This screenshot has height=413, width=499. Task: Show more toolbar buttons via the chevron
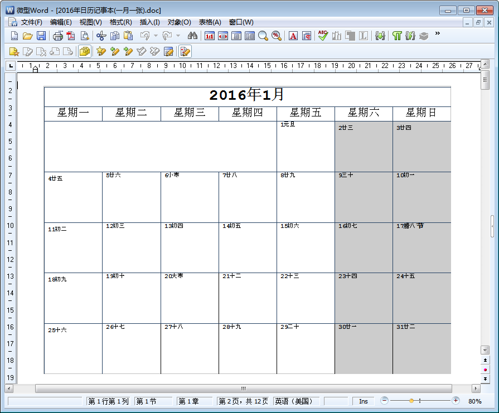click(438, 33)
